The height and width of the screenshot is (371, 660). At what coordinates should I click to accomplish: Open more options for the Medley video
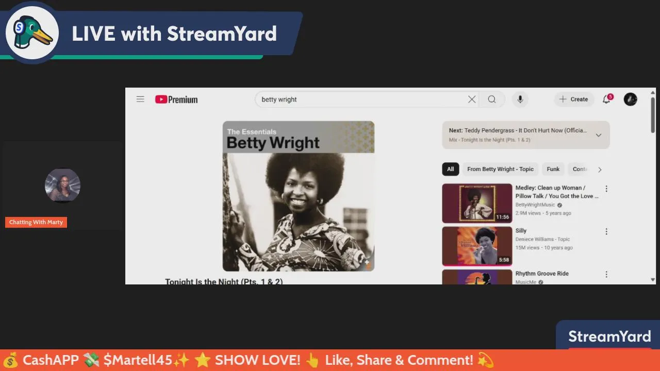coord(606,189)
